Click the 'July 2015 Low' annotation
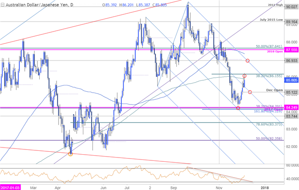The image size is (299, 190). [x=271, y=20]
